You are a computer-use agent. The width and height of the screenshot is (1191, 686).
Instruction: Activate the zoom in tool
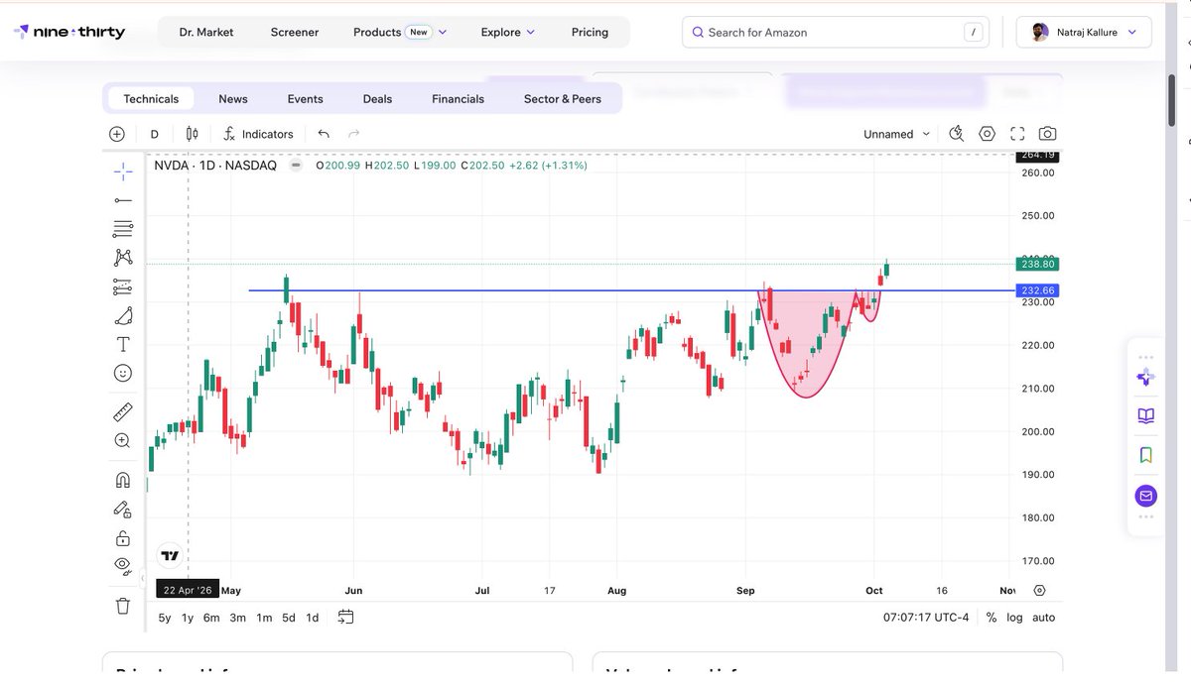pos(123,440)
